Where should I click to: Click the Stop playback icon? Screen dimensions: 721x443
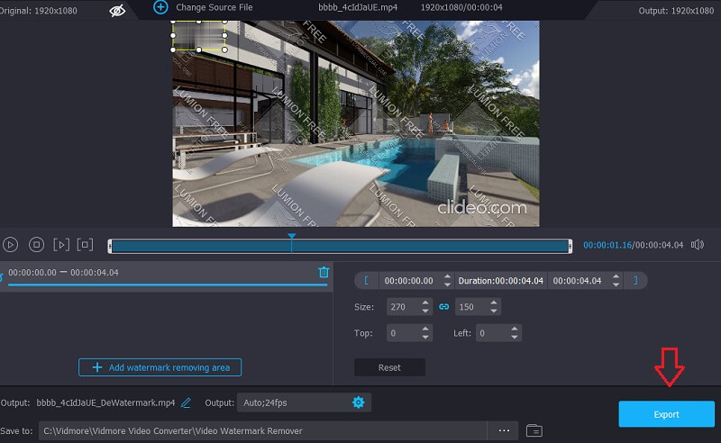[x=36, y=244]
